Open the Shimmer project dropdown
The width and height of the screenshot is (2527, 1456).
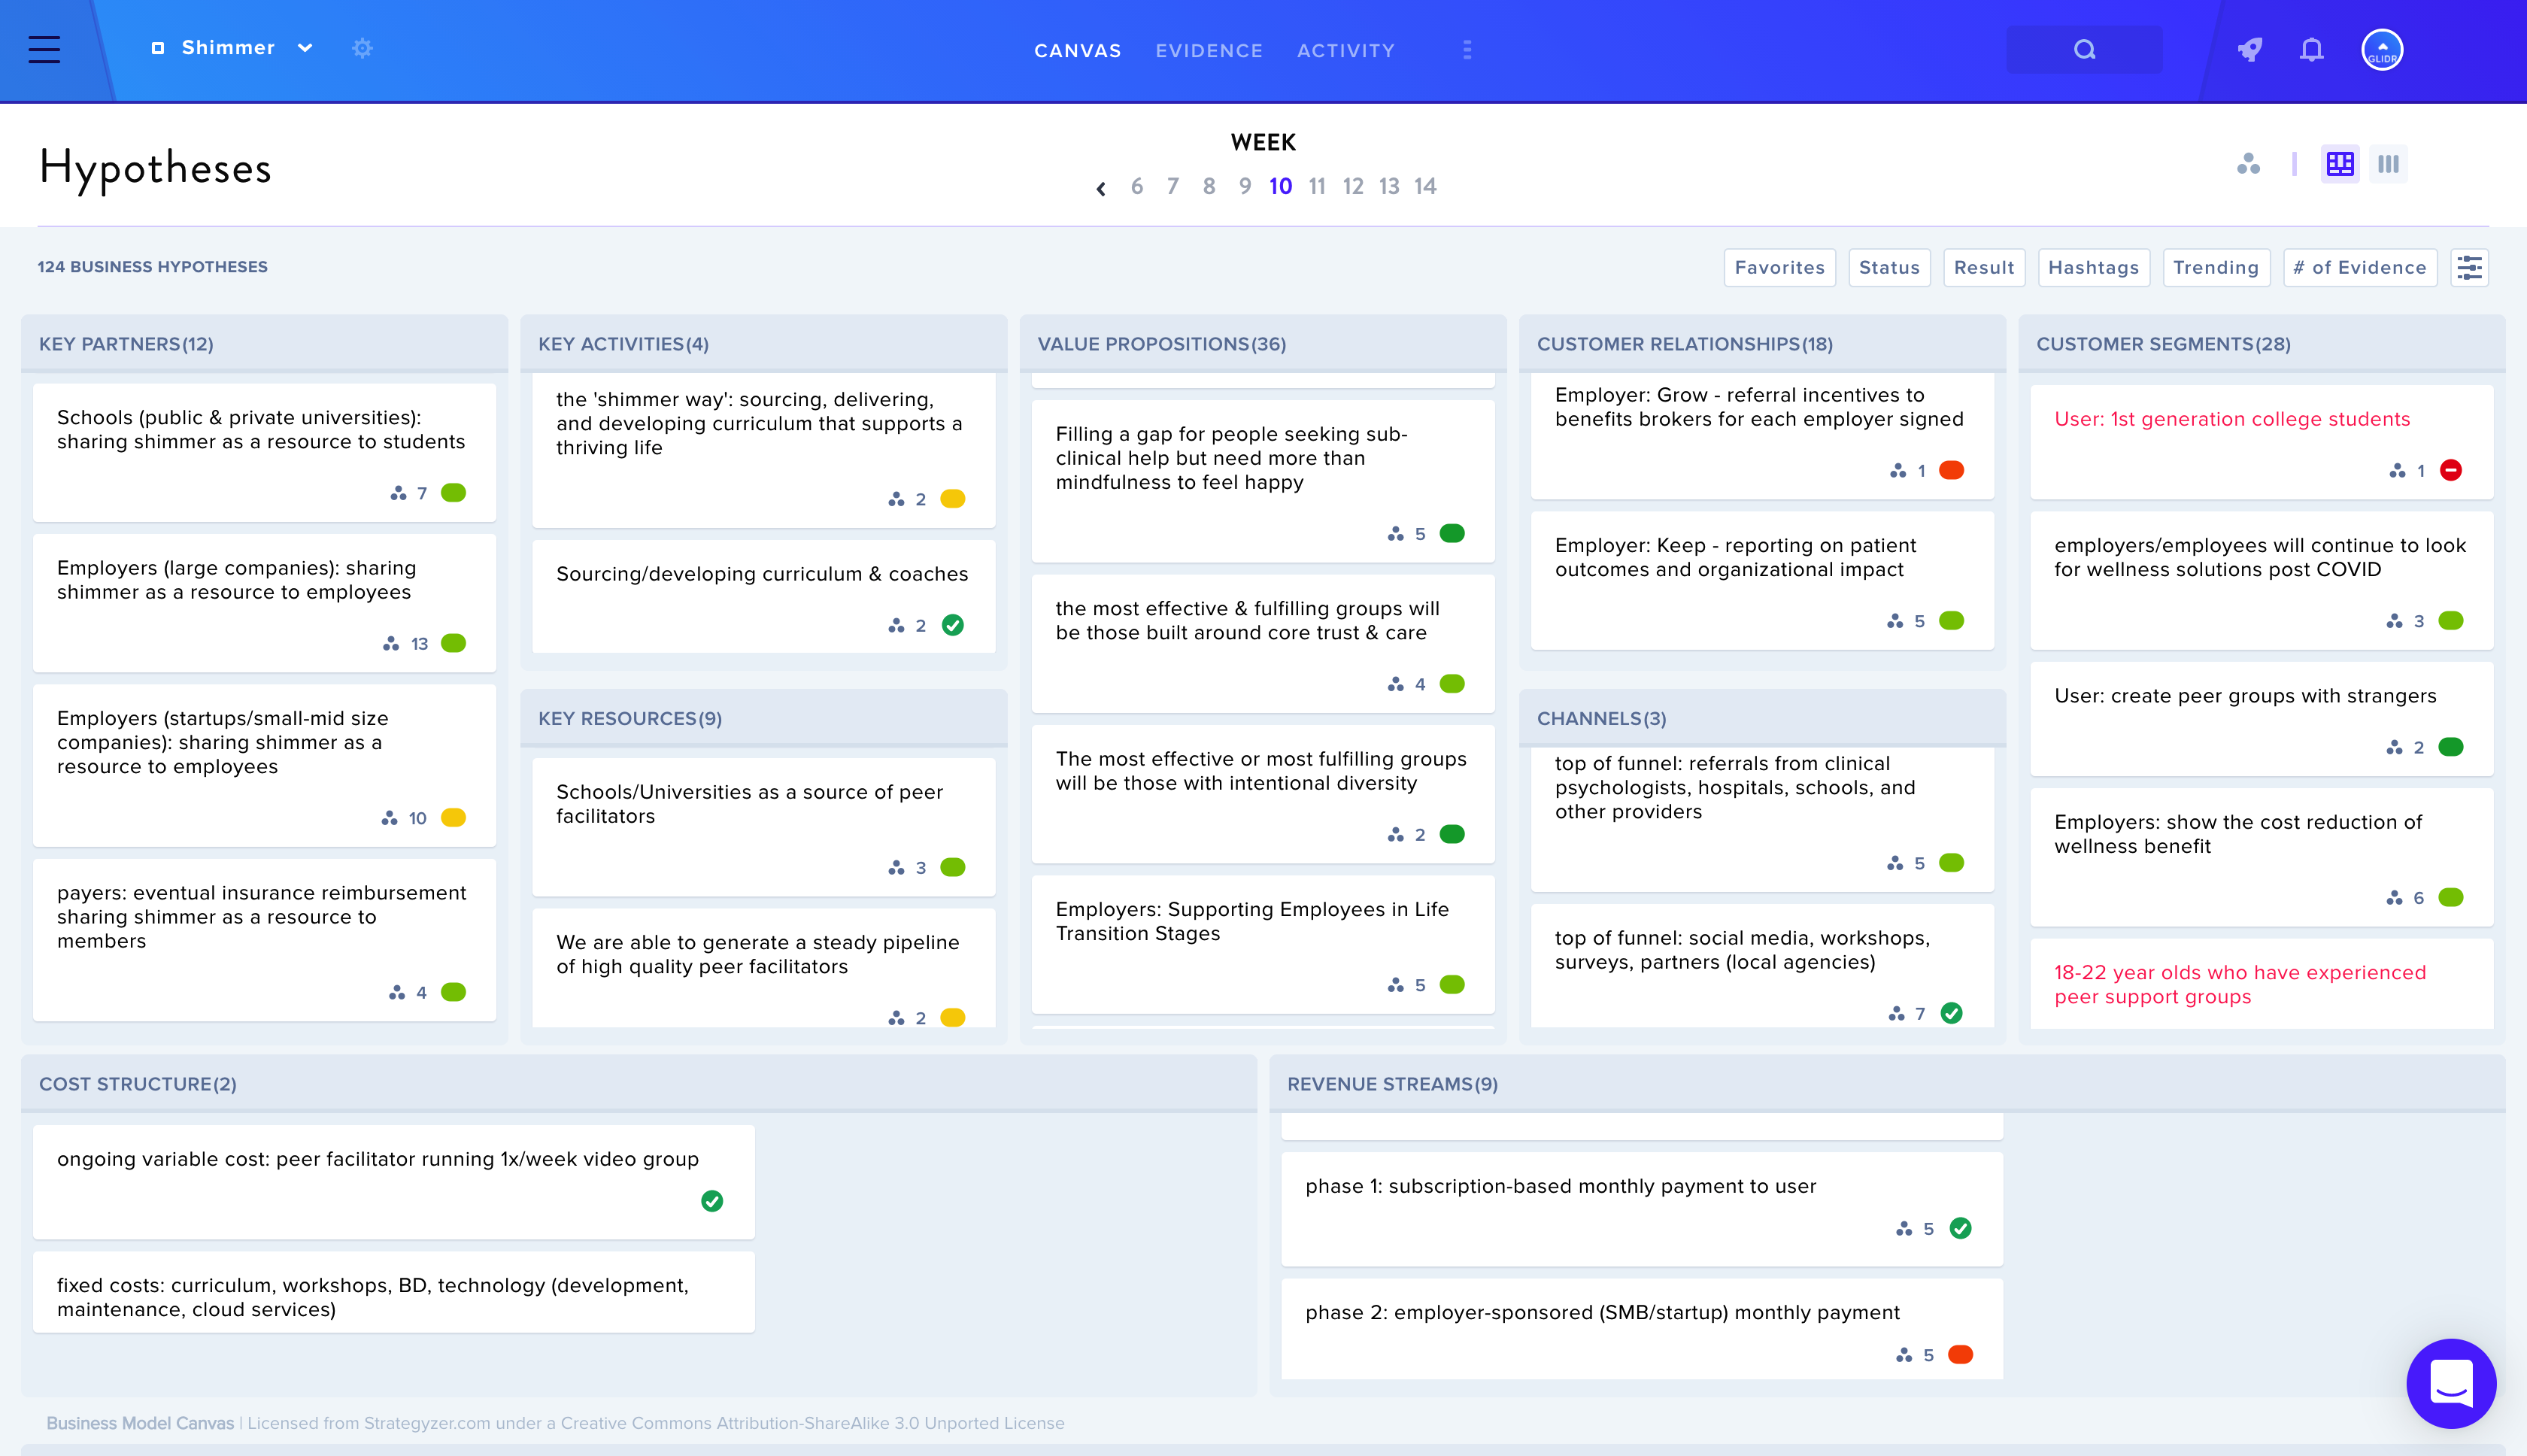(x=305, y=48)
